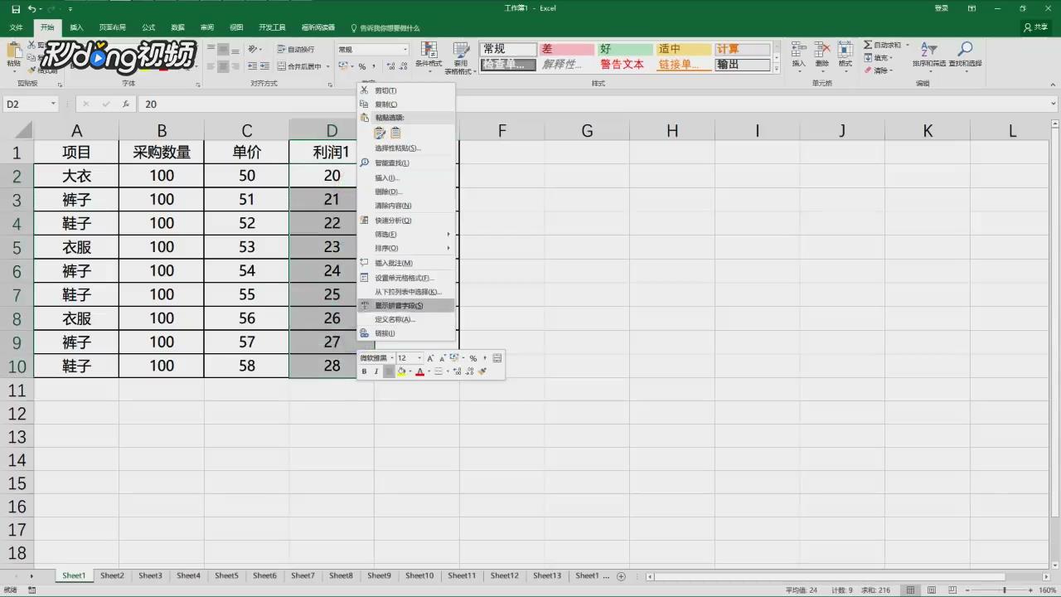Screen dimensions: 1061x597
Task: Choose Insert Comment (插入批注) in context menu
Action: [x=406, y=263]
